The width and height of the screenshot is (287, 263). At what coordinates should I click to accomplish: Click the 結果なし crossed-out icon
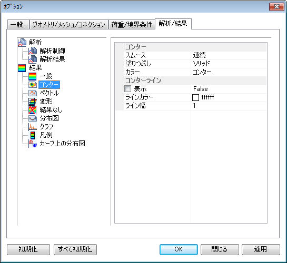33,110
